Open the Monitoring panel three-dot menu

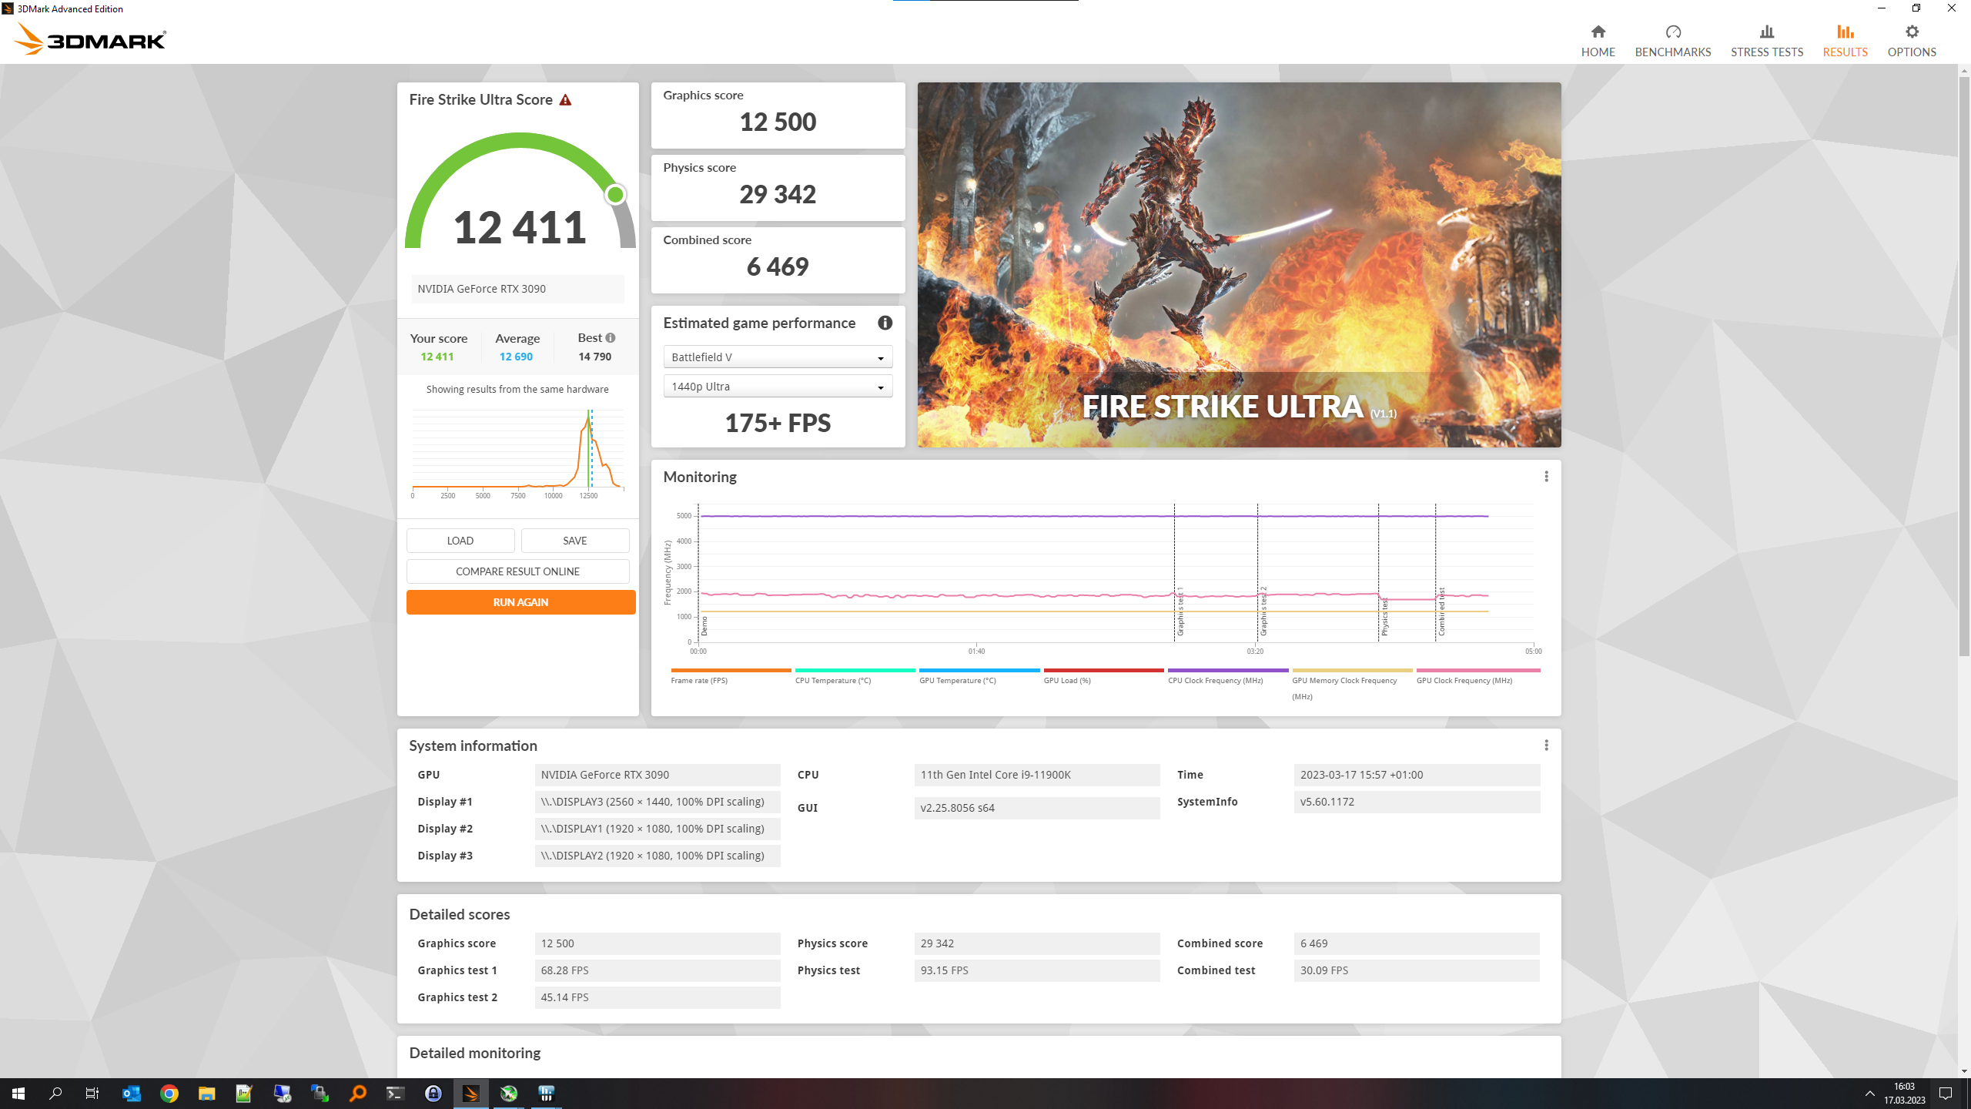coord(1546,477)
